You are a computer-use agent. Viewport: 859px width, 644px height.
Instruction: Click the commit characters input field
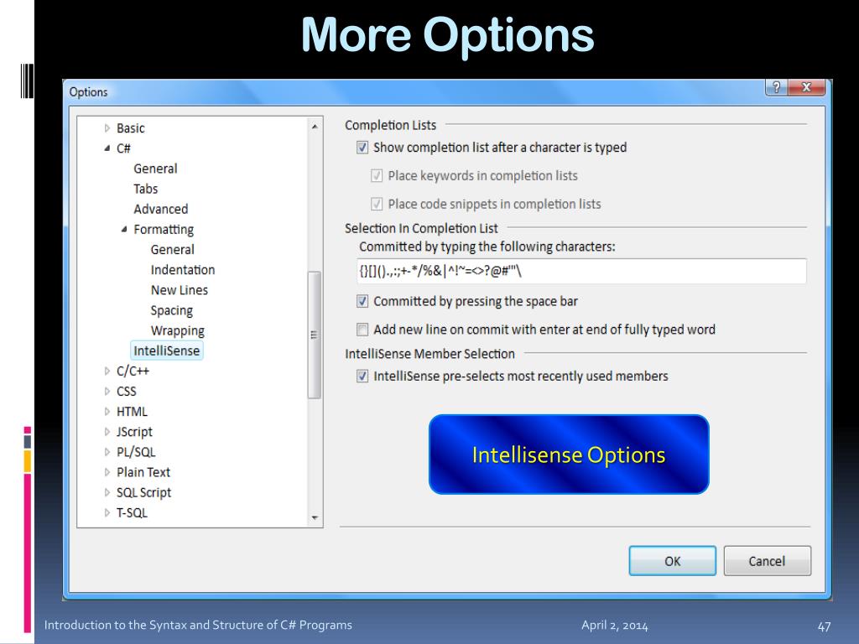click(x=581, y=271)
